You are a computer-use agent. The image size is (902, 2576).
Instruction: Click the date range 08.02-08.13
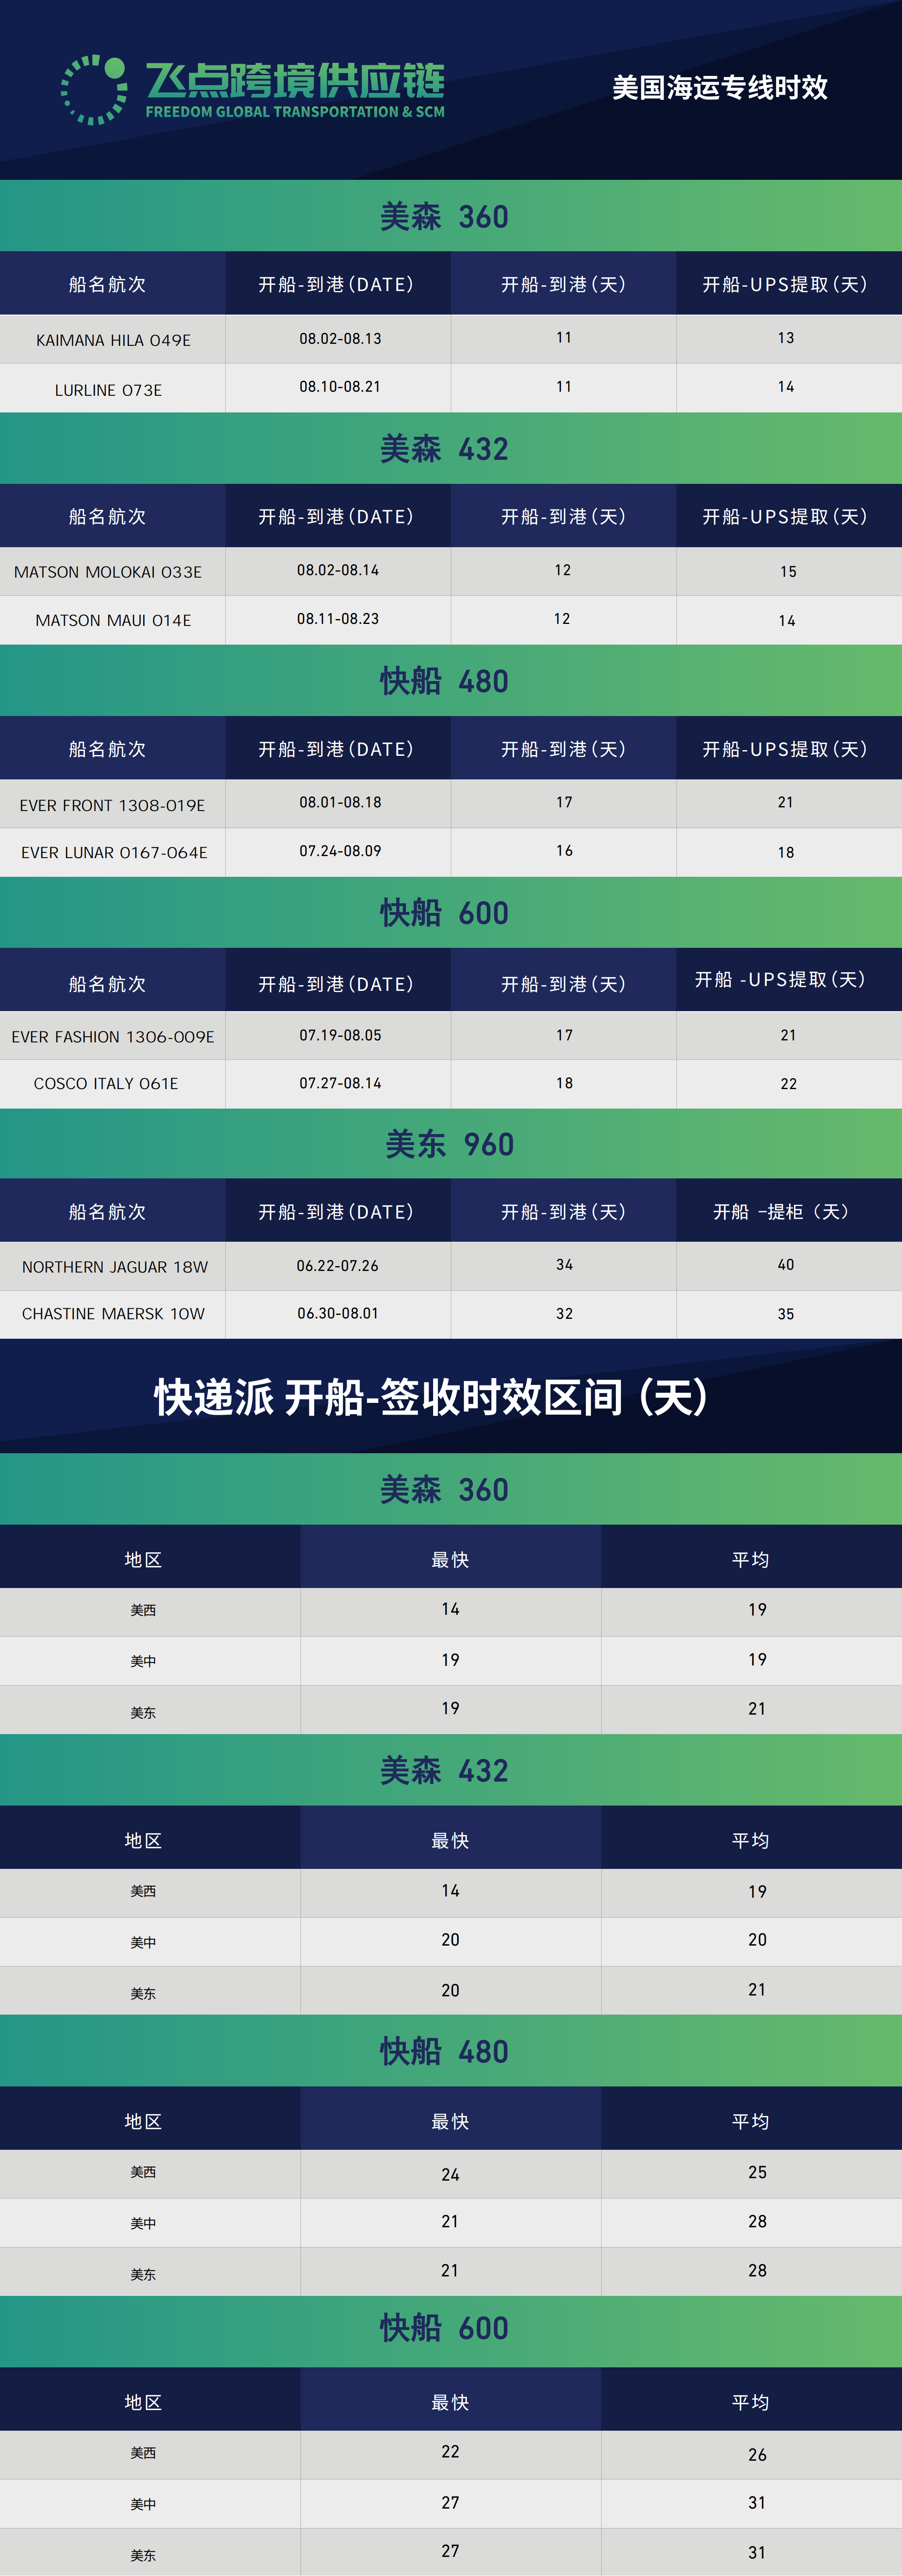coord(340,339)
